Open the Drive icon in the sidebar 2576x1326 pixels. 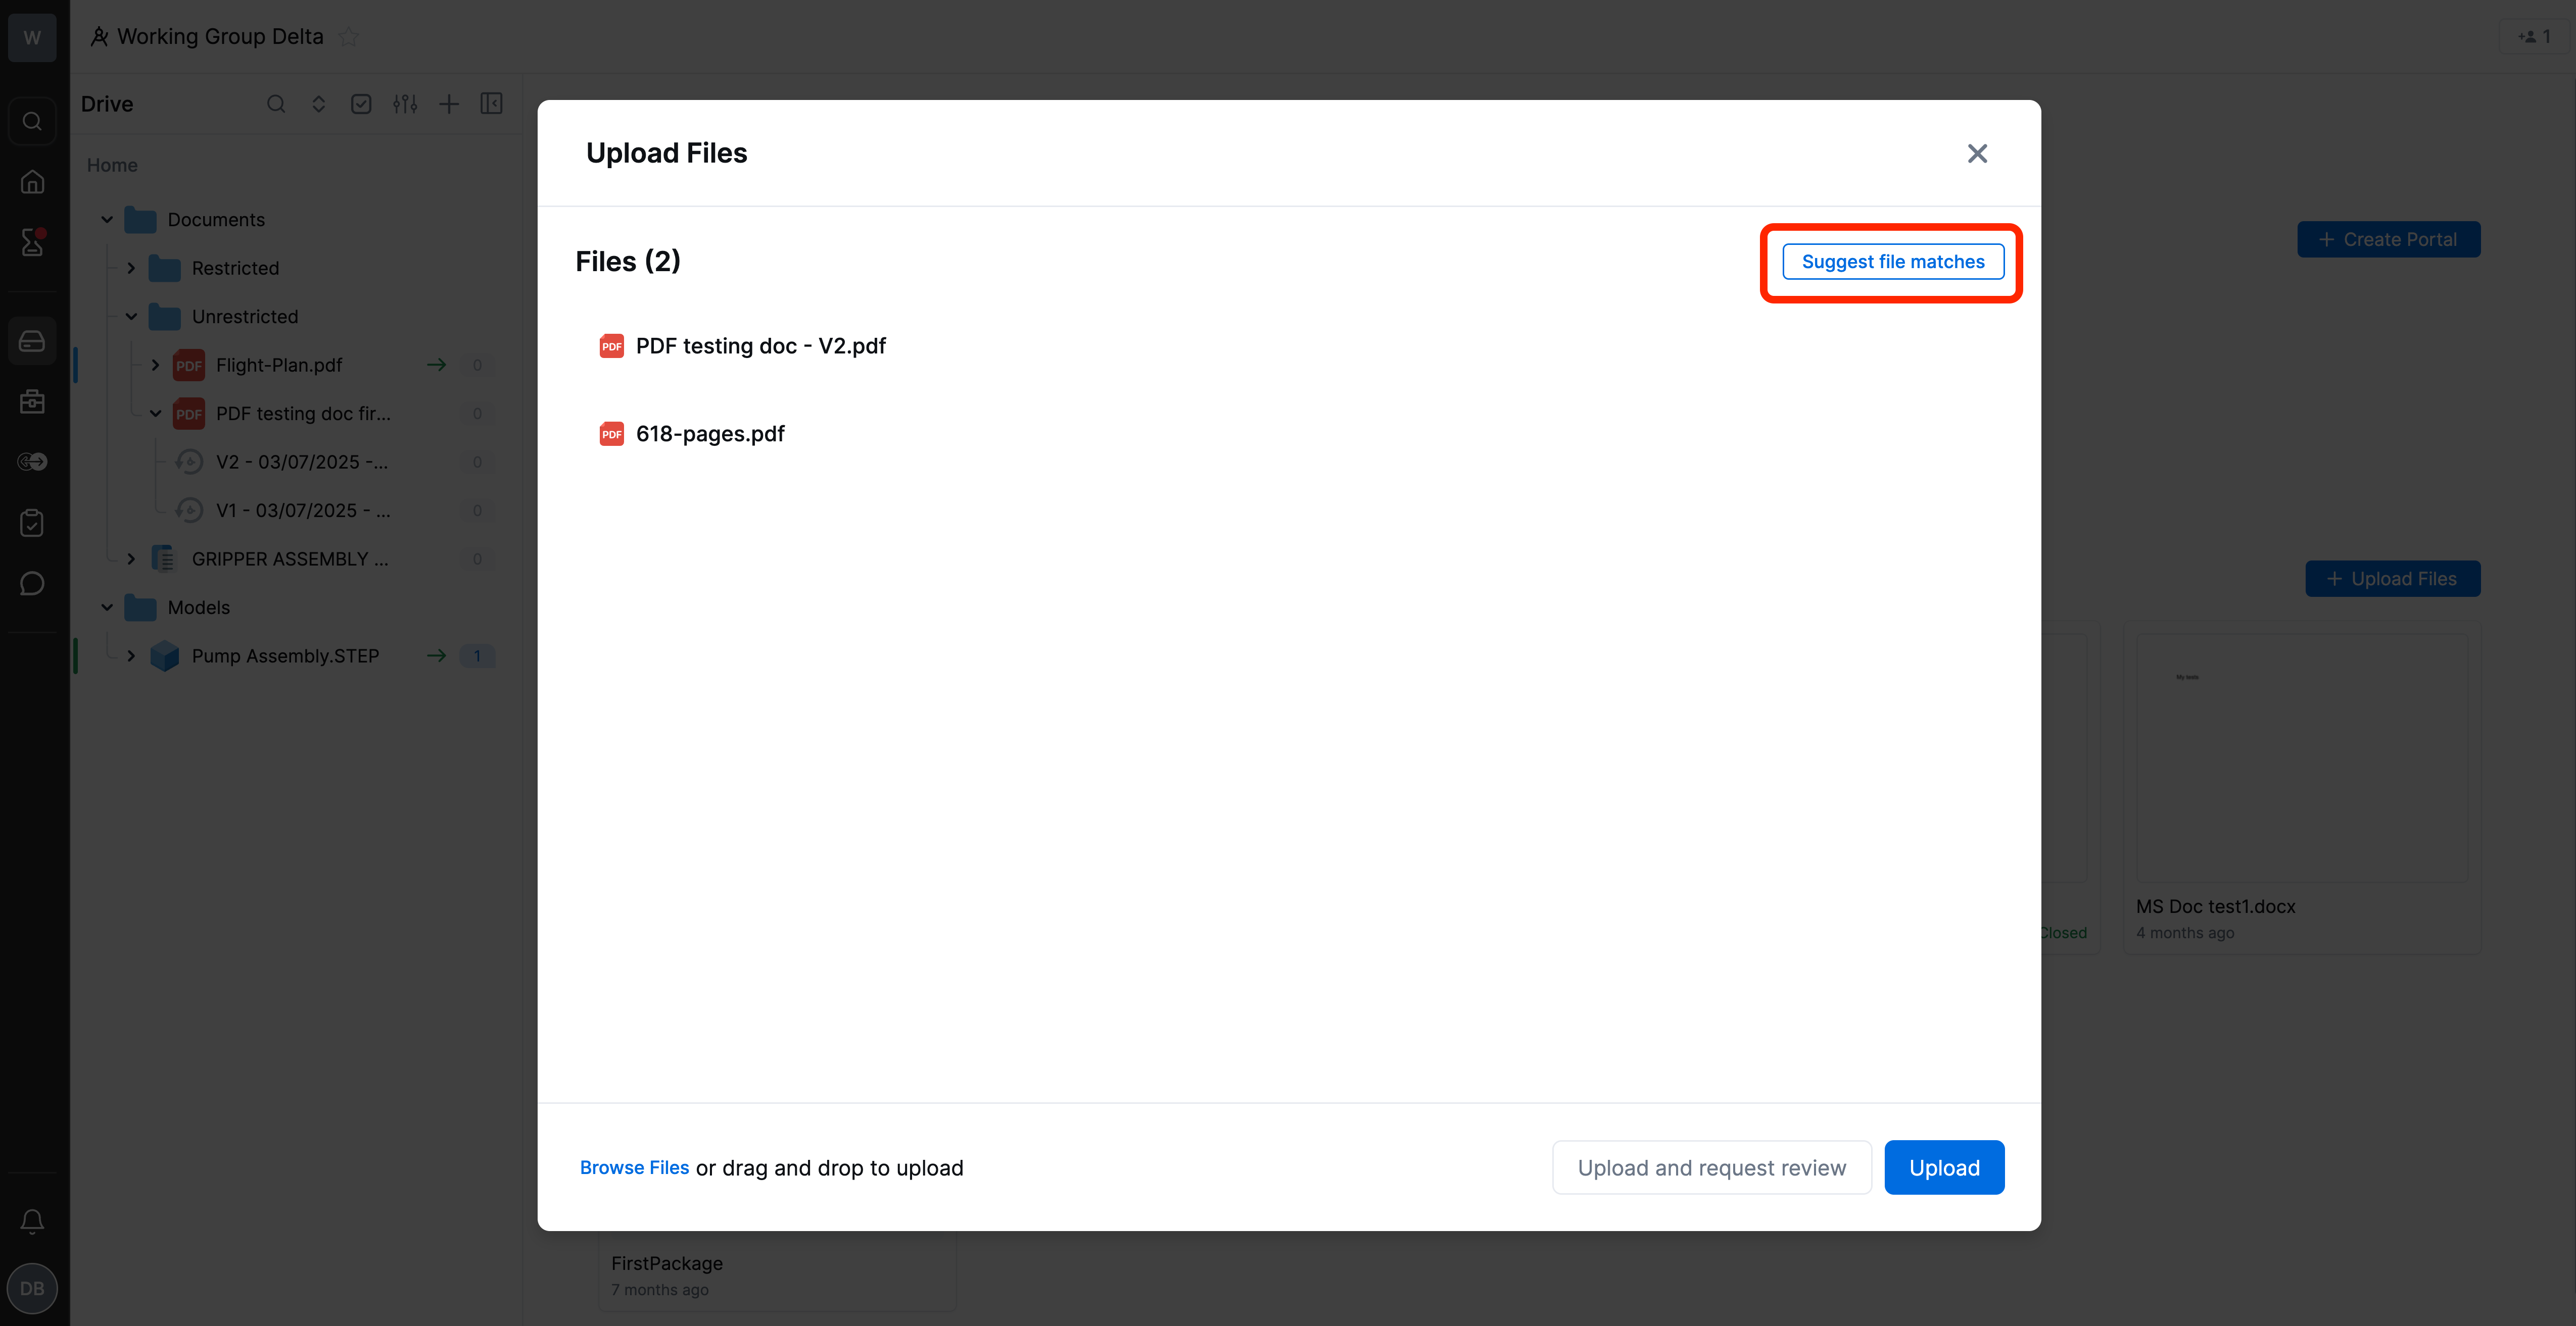32,341
